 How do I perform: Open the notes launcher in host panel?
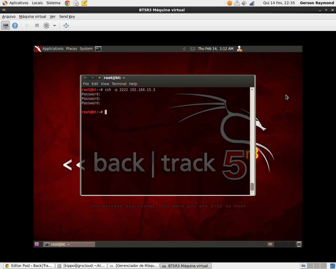click(x=84, y=3)
